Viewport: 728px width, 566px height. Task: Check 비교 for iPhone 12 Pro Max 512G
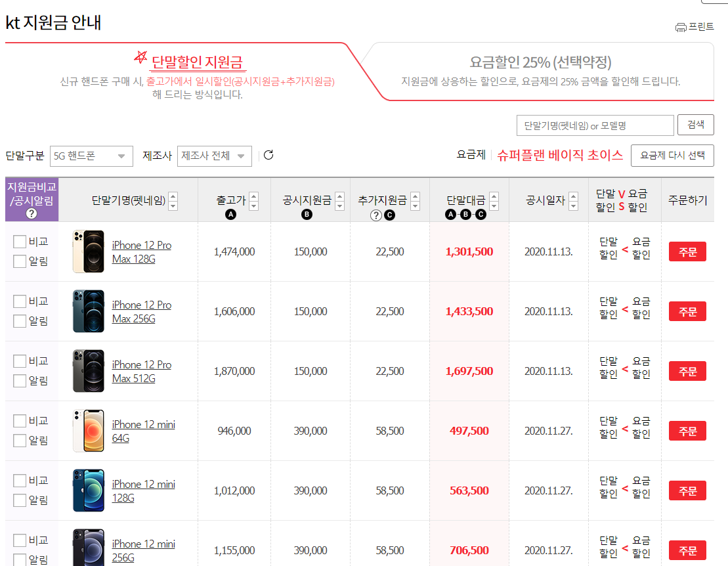20,361
